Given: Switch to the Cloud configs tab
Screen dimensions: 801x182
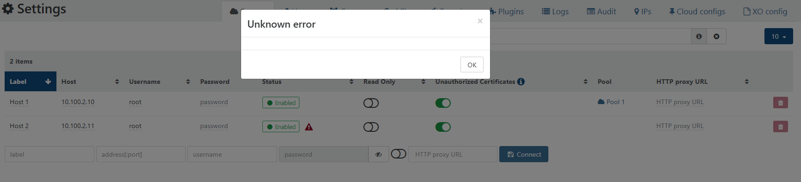Looking at the screenshot, I should [697, 12].
